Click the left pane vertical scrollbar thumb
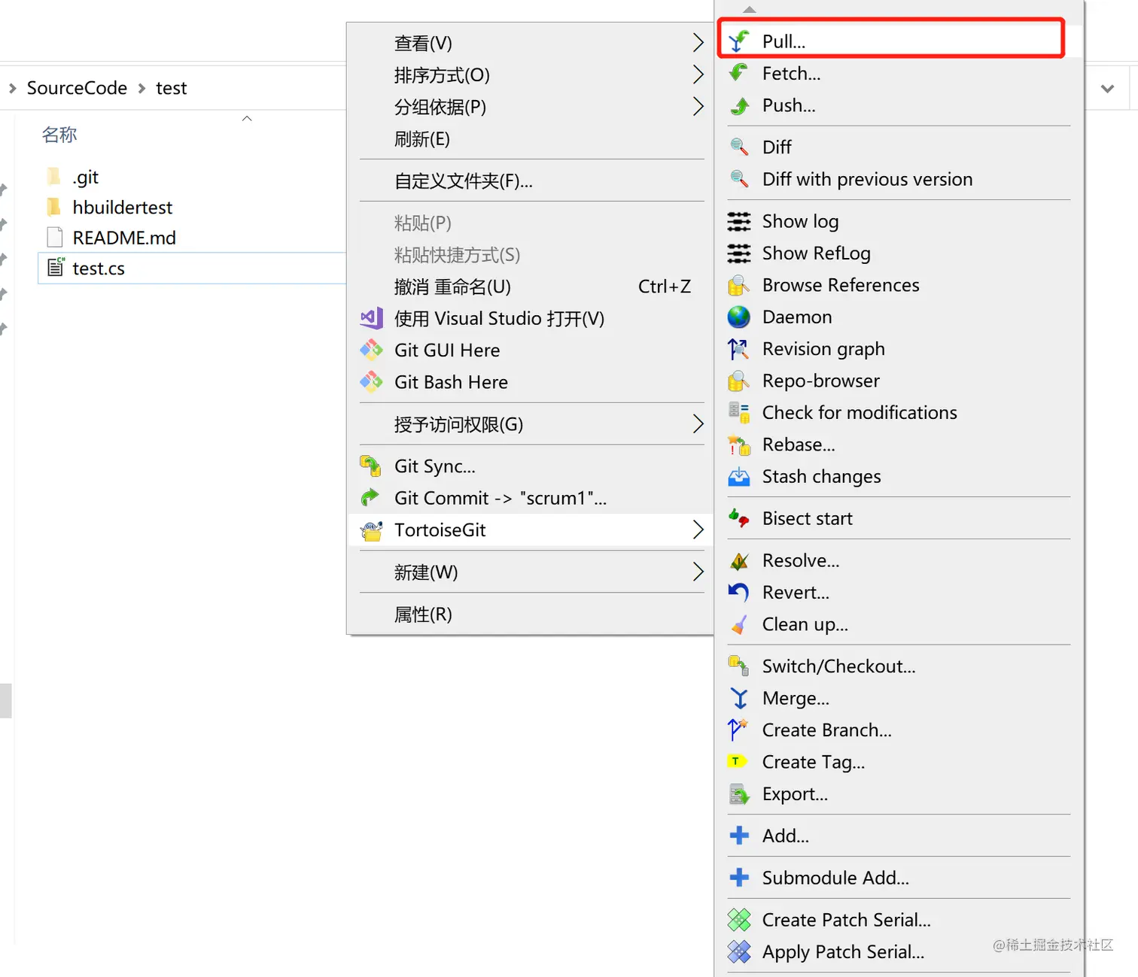The height and width of the screenshot is (977, 1138). click(6, 700)
